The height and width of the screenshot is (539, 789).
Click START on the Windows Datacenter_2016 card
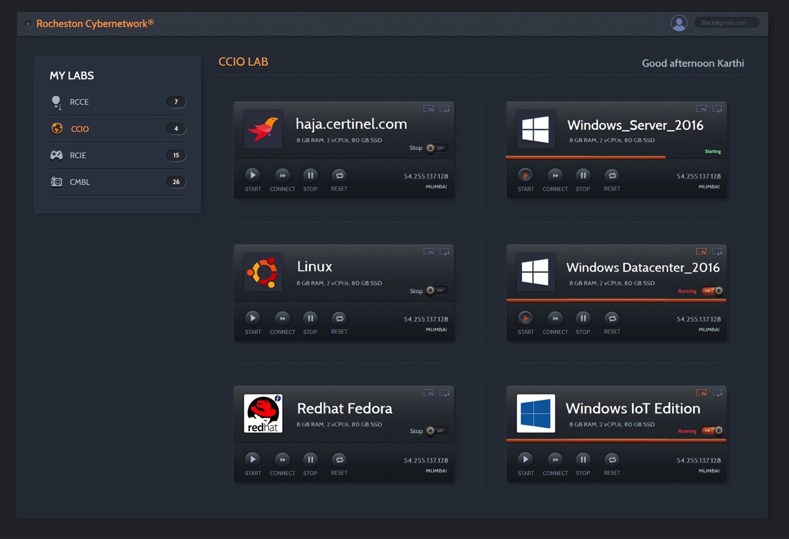tap(525, 318)
